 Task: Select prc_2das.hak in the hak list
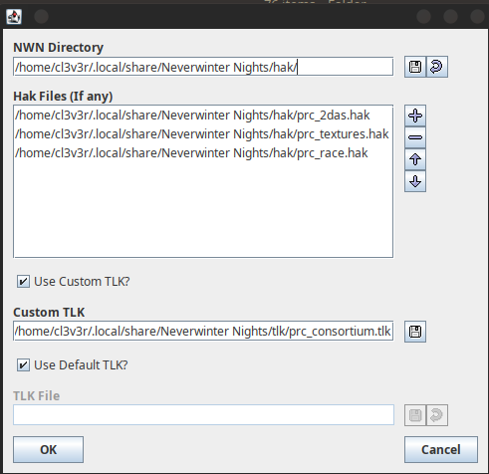tap(203, 116)
